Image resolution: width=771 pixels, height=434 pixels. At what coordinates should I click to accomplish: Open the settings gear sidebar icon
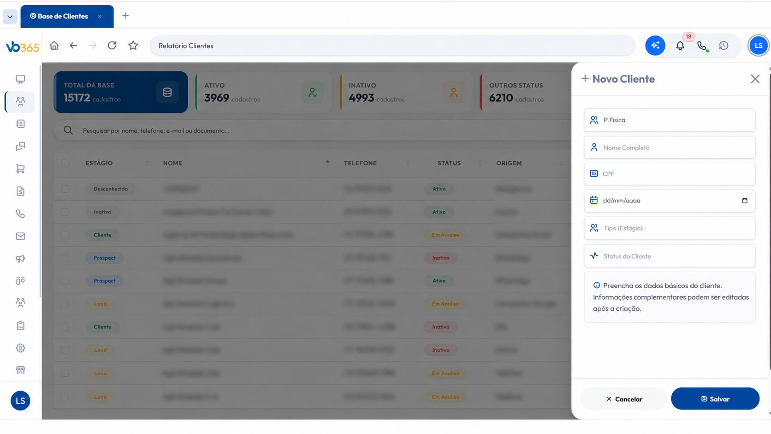coord(20,348)
